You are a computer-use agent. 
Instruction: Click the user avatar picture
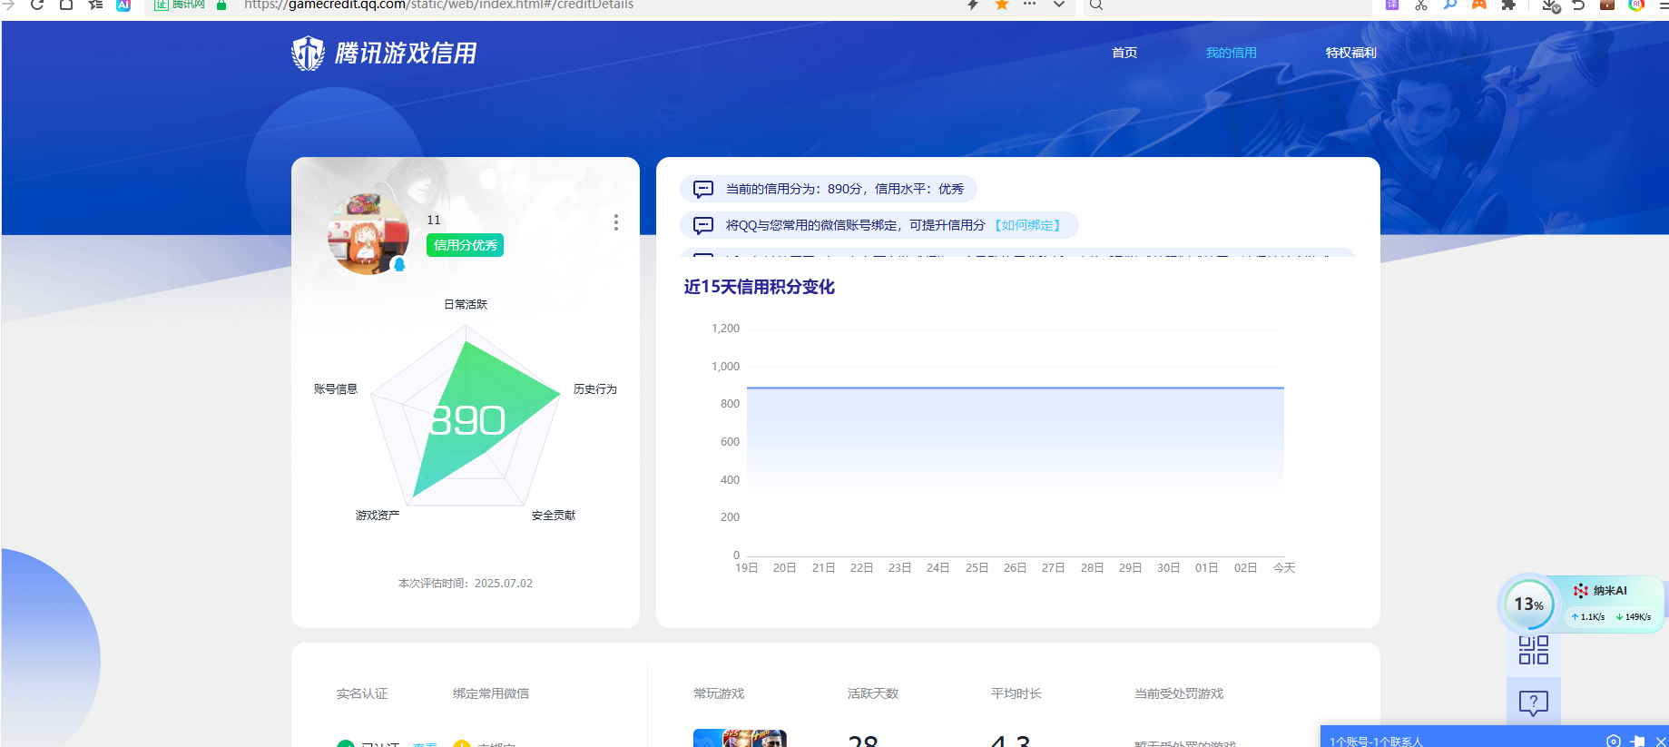click(x=368, y=233)
